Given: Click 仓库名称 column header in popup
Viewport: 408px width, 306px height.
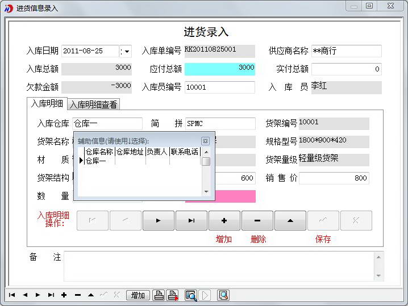Looking at the screenshot, I should point(99,152).
